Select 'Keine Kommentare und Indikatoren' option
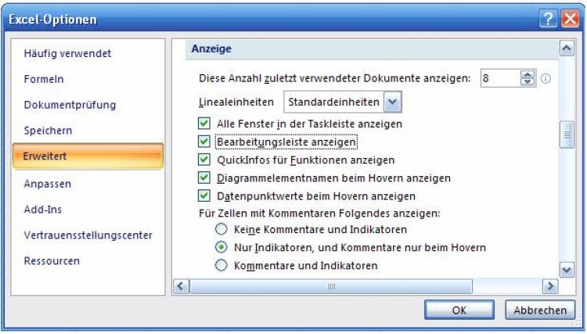Image resolution: width=587 pixels, height=334 pixels. click(221, 230)
